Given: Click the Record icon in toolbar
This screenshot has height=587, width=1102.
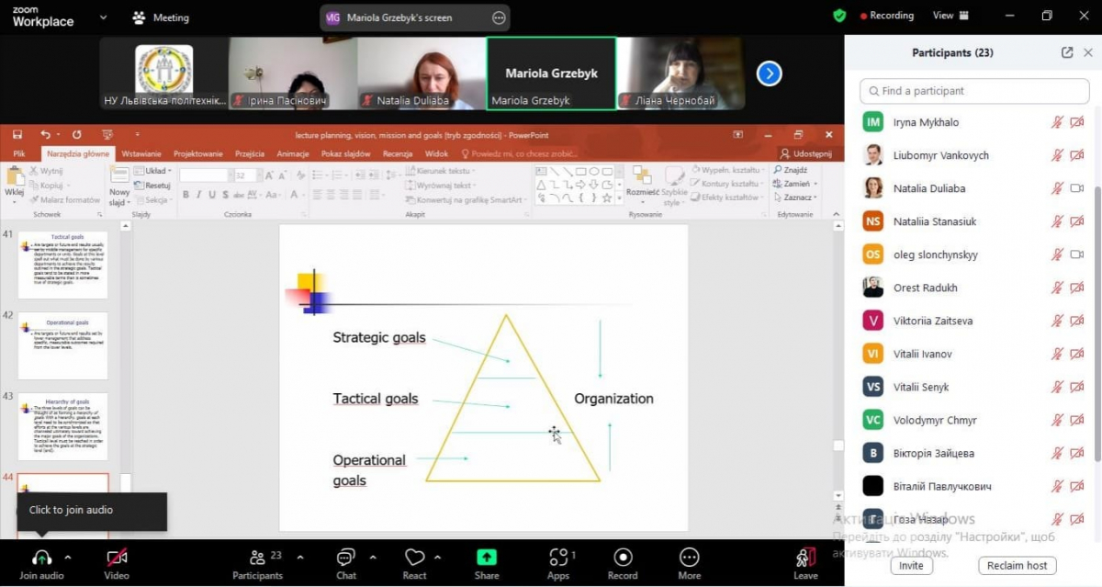Looking at the screenshot, I should tap(622, 558).
